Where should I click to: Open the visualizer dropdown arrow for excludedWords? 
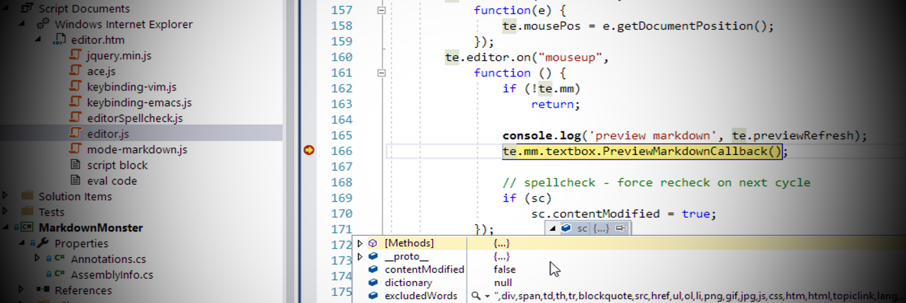pos(487,296)
